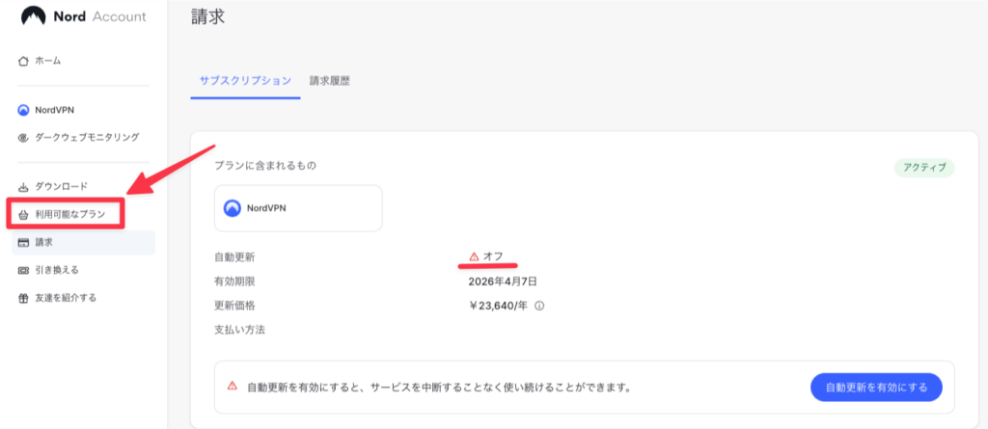Click the info icon next to ¥23,640/年
This screenshot has height=429, width=988.
point(539,307)
